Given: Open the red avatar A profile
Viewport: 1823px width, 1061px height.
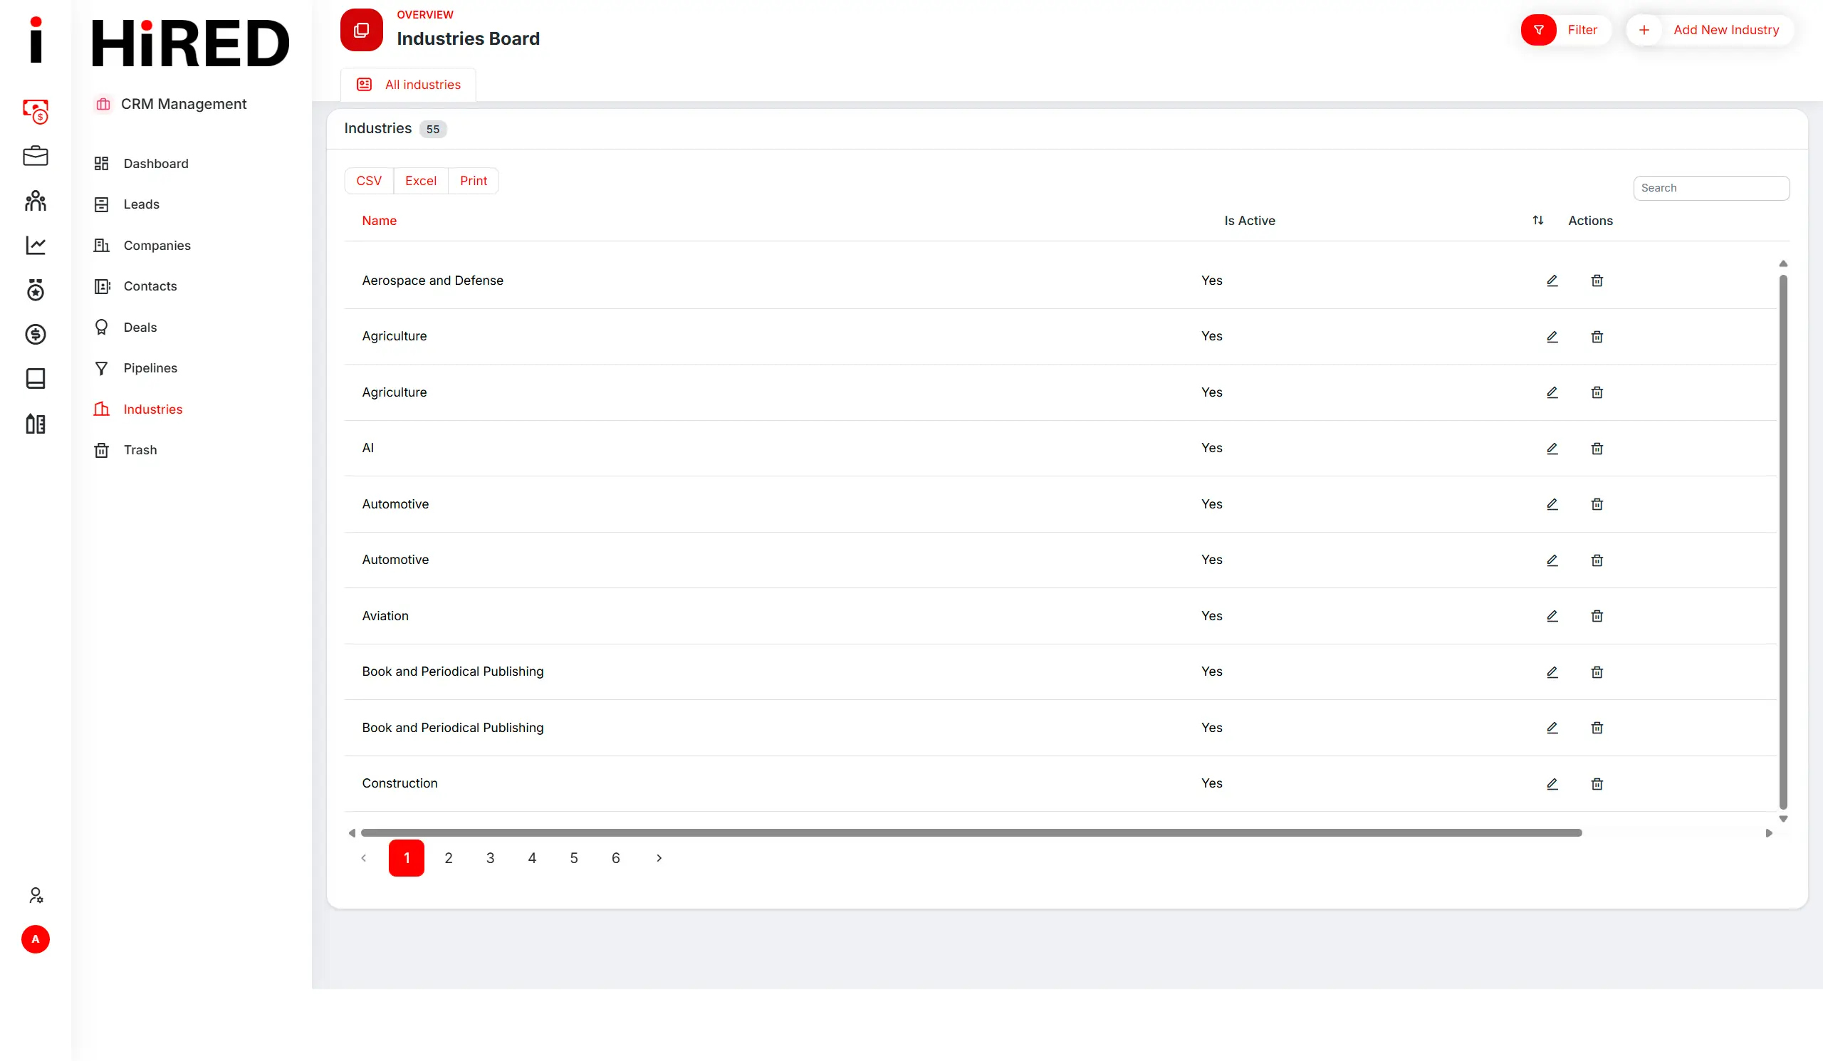Looking at the screenshot, I should click(x=36, y=939).
